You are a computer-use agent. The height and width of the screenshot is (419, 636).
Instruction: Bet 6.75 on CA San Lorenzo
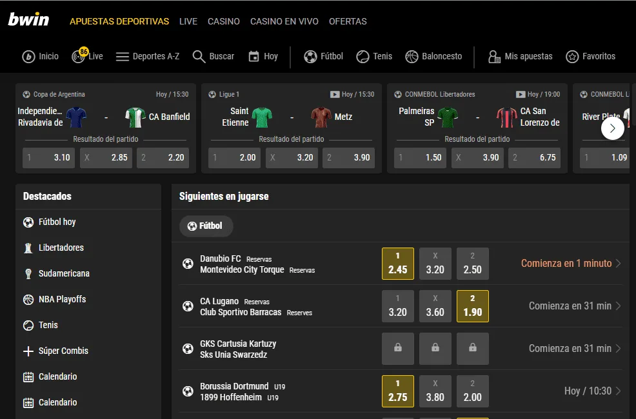click(x=534, y=158)
